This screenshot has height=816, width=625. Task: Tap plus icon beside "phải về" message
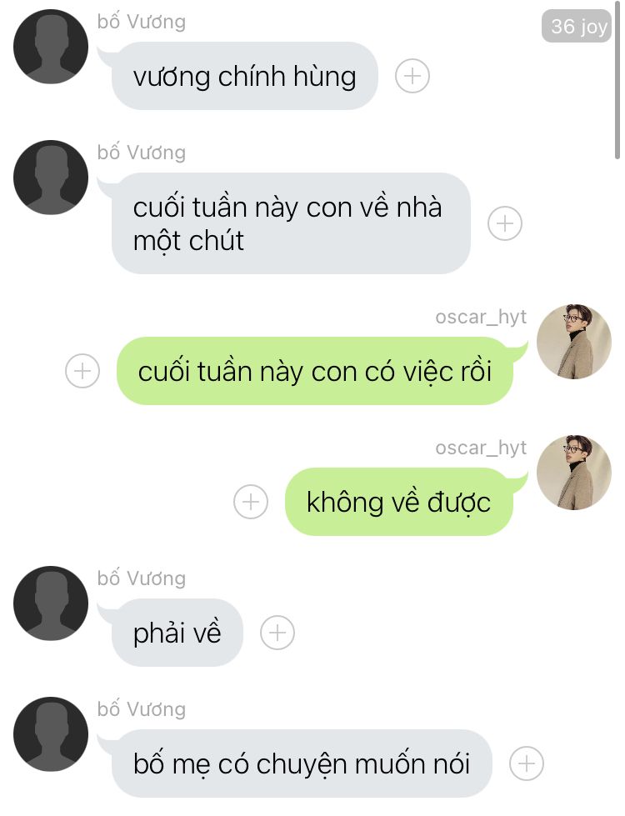pyautogui.click(x=277, y=633)
